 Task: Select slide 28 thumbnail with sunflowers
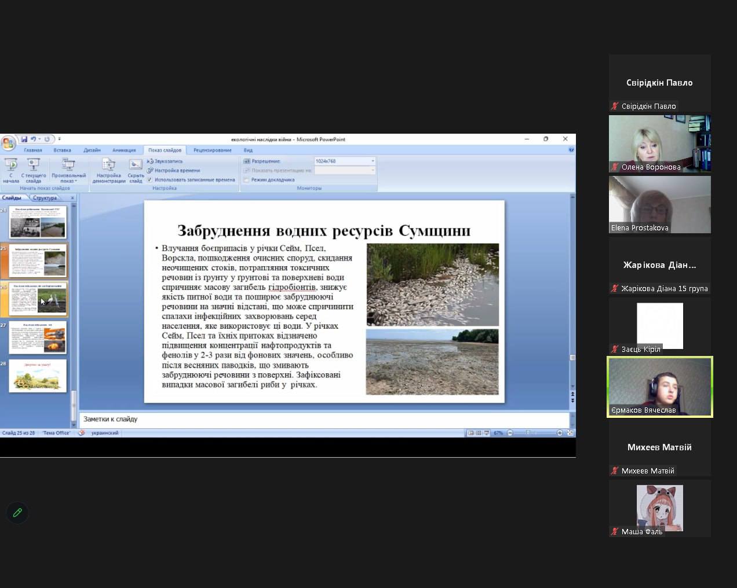[38, 376]
